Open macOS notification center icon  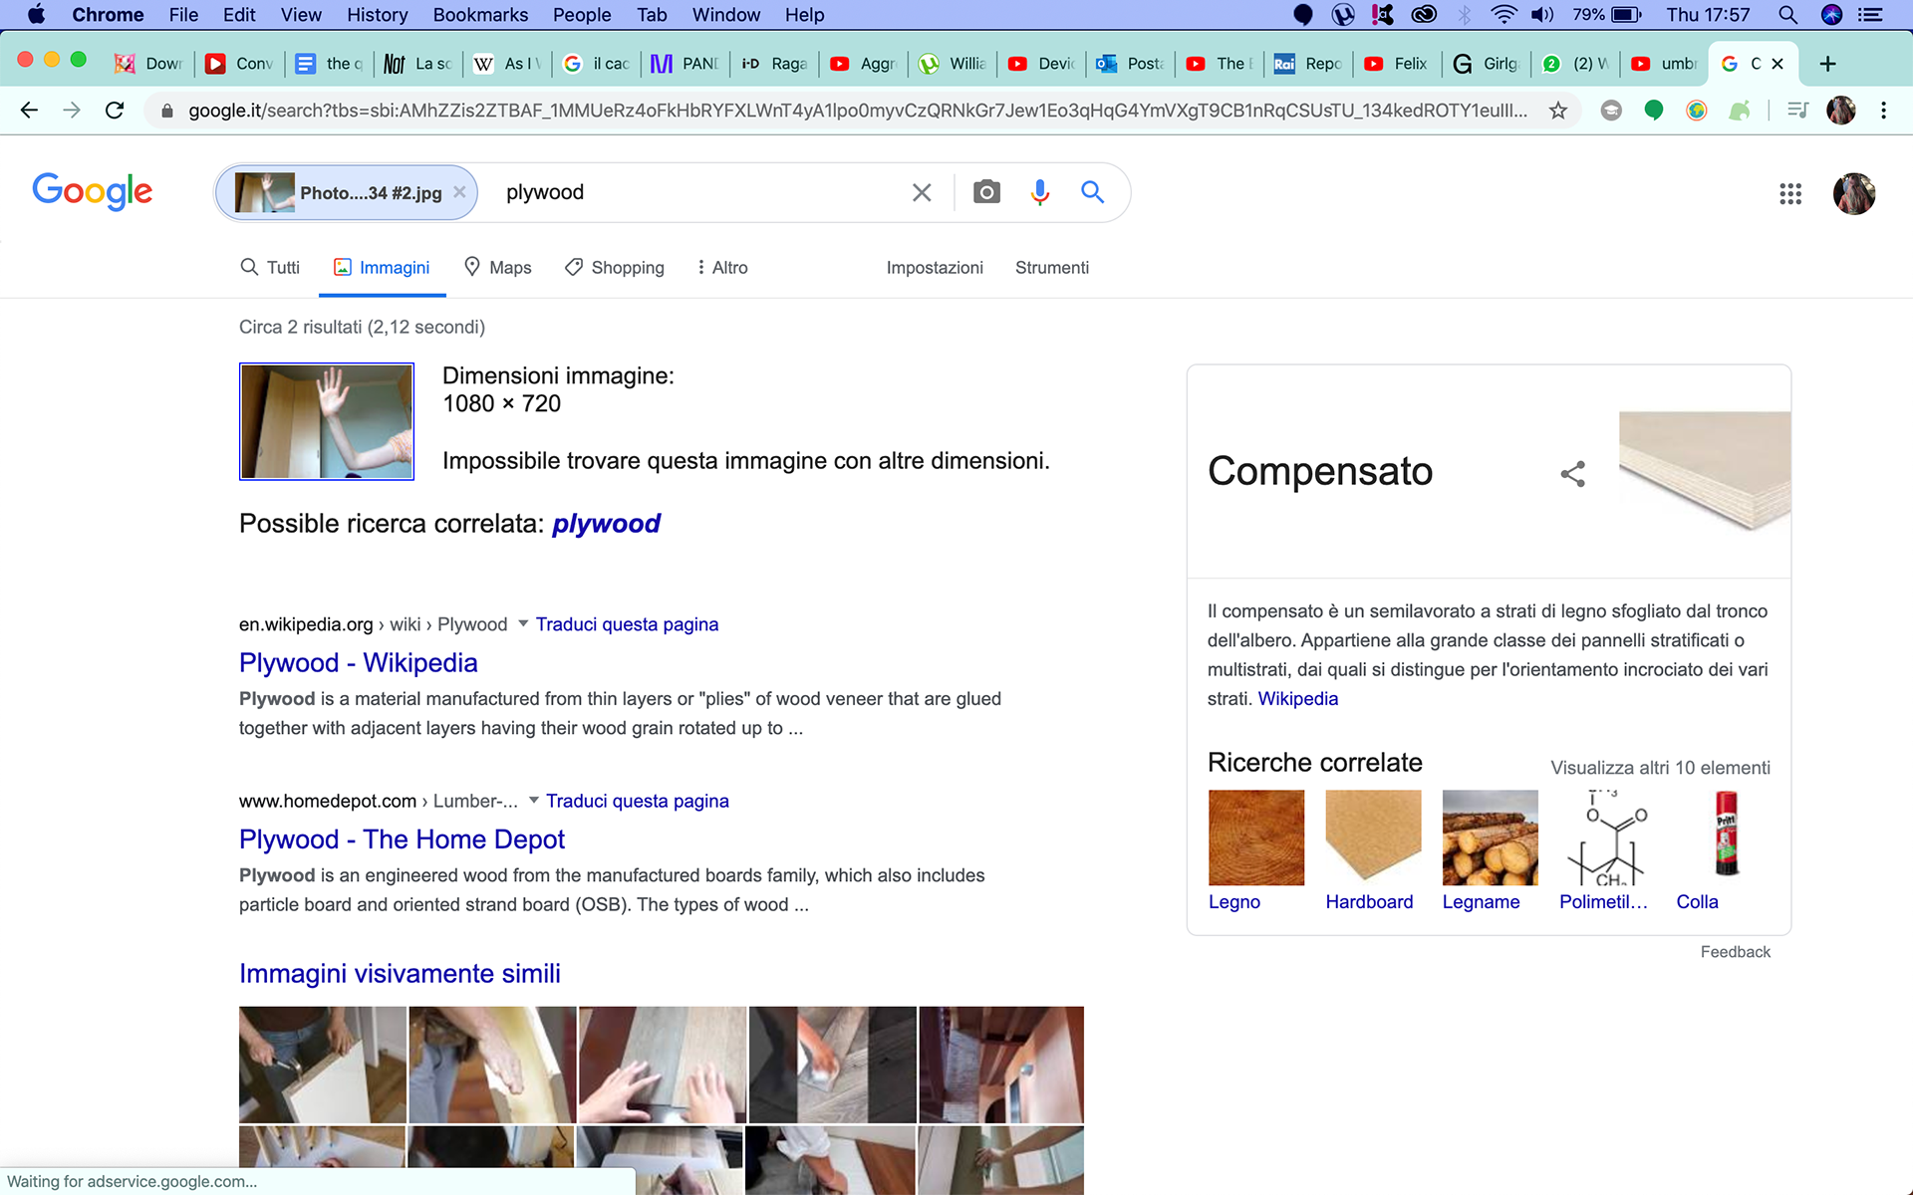pos(1870,15)
